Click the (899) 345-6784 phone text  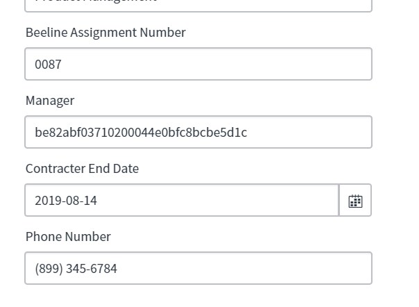click(x=76, y=268)
